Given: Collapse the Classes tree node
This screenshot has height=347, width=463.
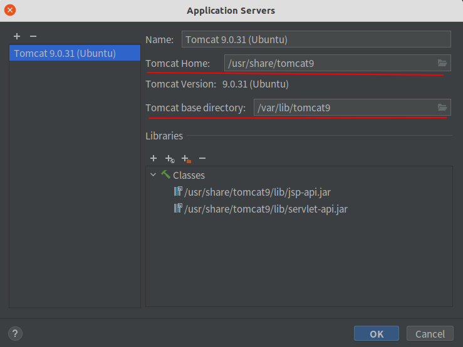Looking at the screenshot, I should [x=153, y=174].
